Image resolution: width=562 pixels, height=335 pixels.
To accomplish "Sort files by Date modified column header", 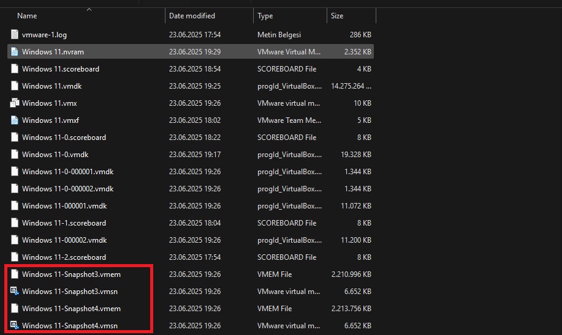I will point(192,16).
